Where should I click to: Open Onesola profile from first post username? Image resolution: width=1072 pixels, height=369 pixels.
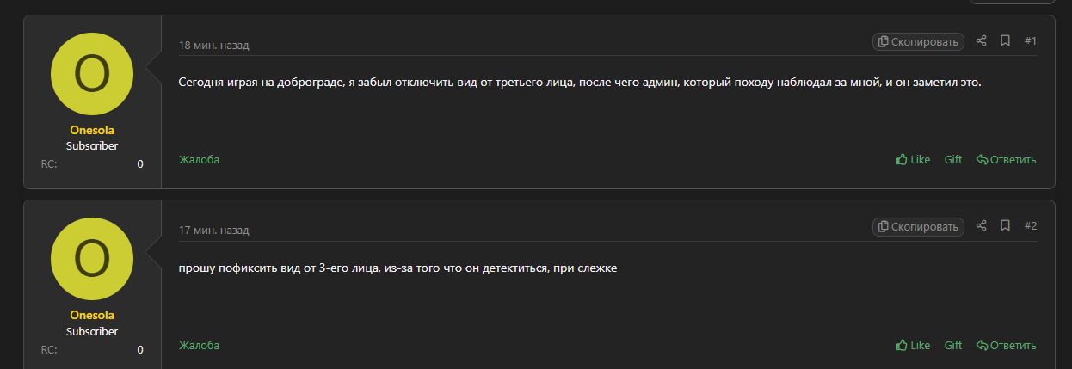point(92,130)
